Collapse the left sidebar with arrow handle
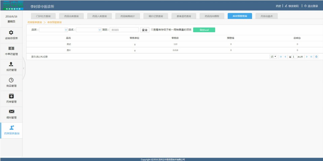This screenshot has height=161, width=323. (x=24, y=68)
